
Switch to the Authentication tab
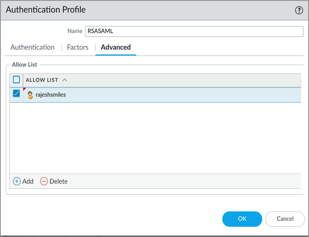point(32,47)
